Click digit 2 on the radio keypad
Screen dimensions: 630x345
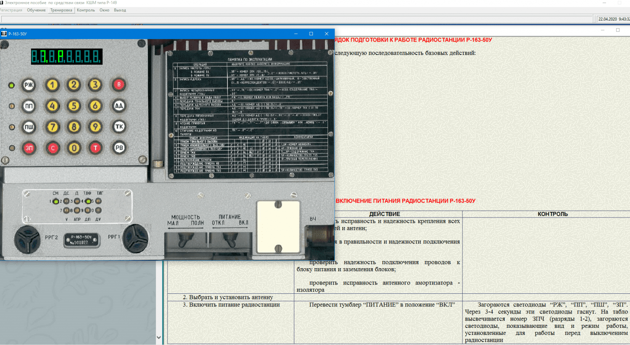pyautogui.click(x=74, y=85)
